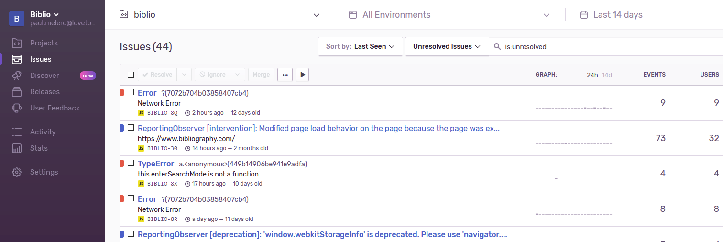Click the Biblio organization avatar
Image resolution: width=723 pixels, height=242 pixels.
coord(17,19)
